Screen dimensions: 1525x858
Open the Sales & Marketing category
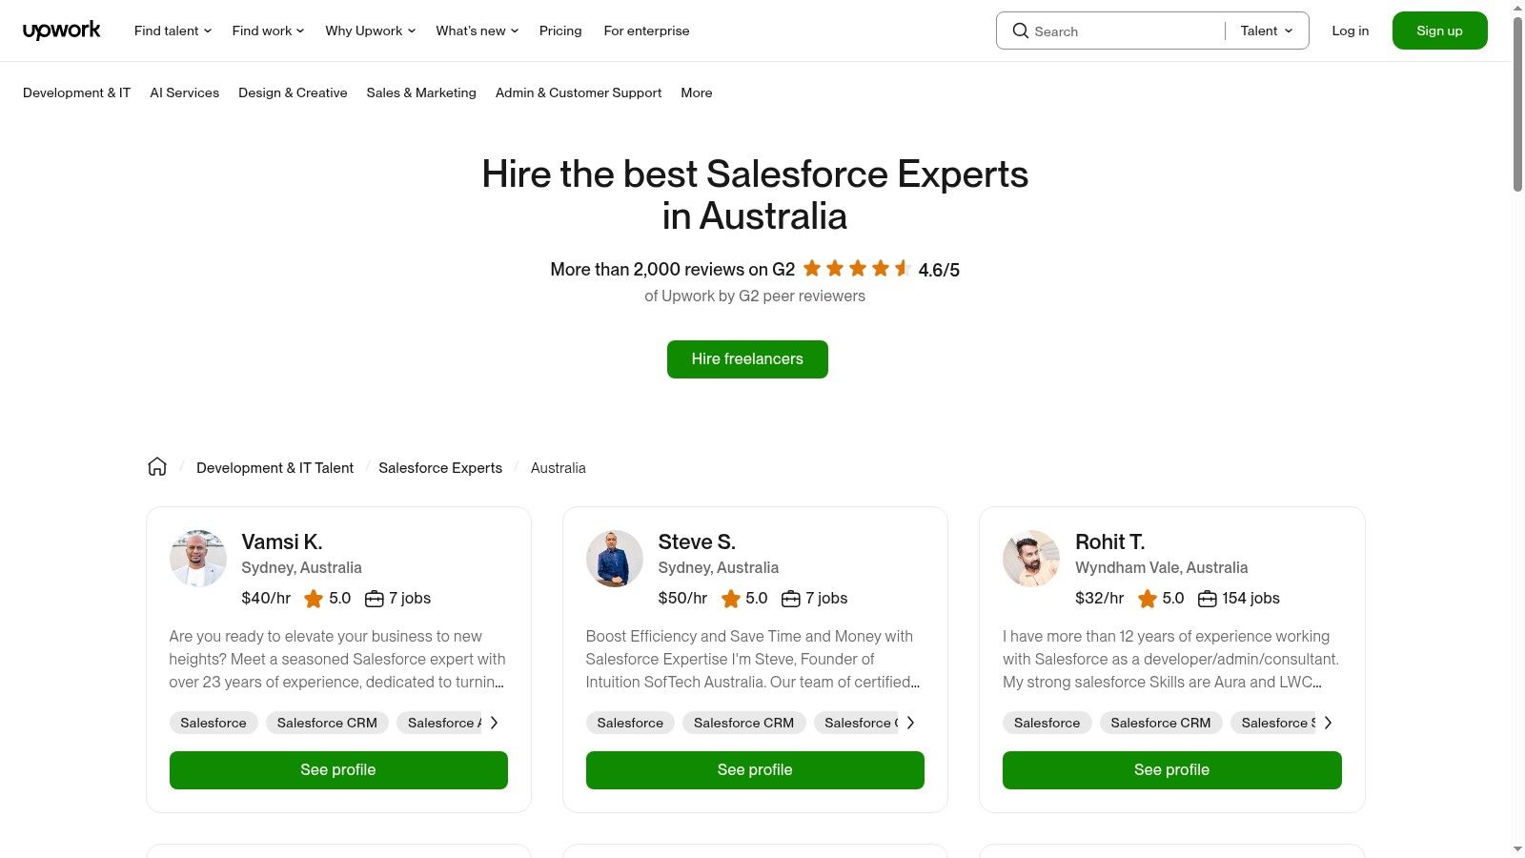421,92
